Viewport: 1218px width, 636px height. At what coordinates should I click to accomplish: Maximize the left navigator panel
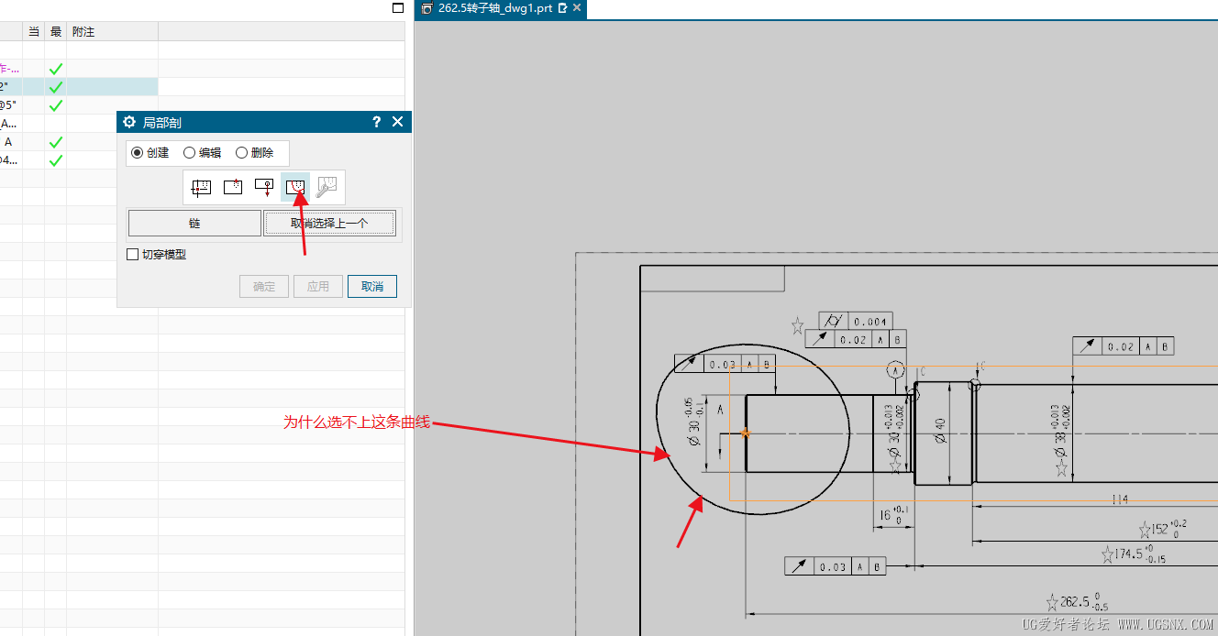coord(397,7)
